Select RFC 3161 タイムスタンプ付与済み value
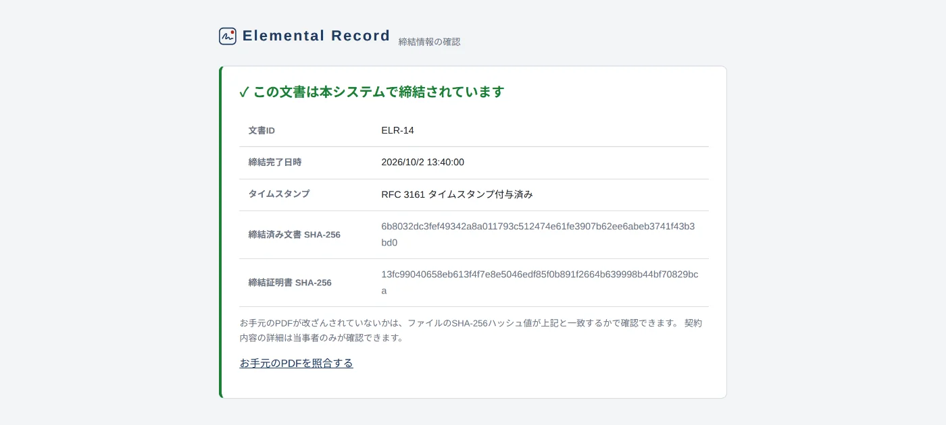Image resolution: width=946 pixels, height=425 pixels. [457, 194]
